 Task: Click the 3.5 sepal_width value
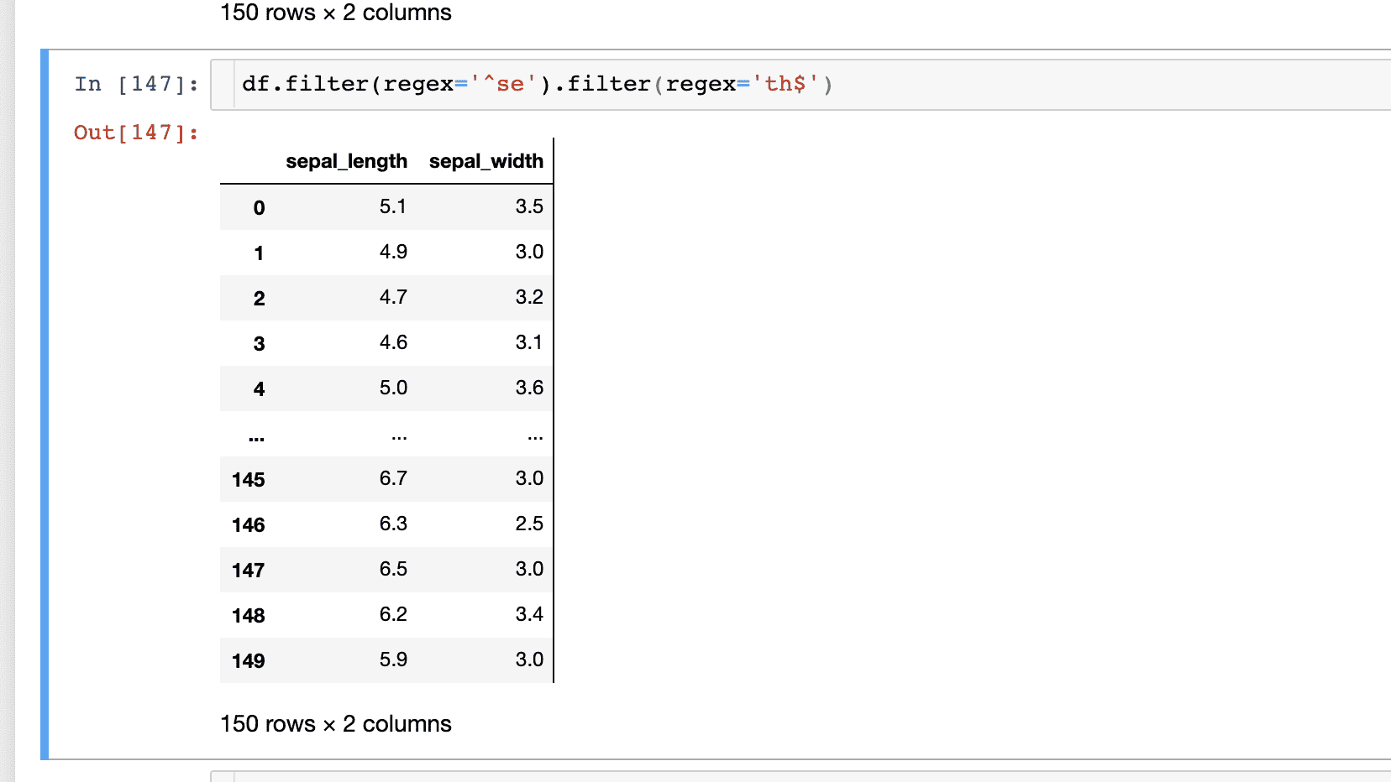point(529,206)
